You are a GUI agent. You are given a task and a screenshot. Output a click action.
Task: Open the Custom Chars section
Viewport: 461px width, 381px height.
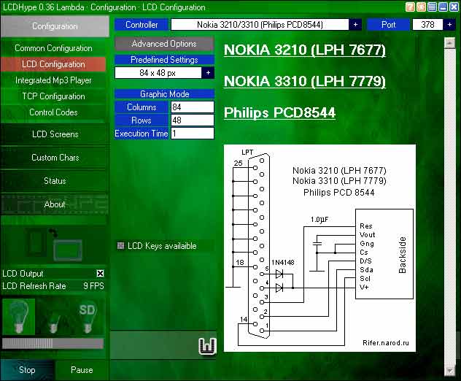tap(55, 158)
